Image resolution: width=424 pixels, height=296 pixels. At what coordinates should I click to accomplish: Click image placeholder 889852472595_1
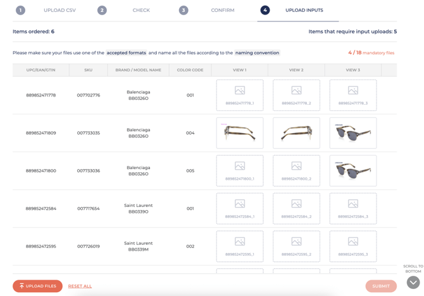(x=239, y=246)
